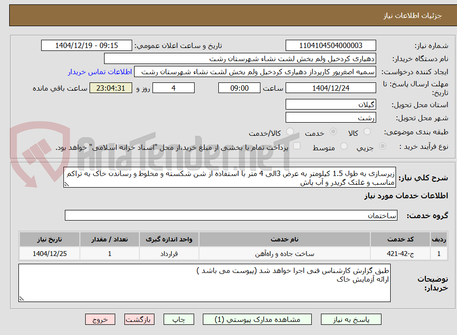Click the اطلاعات خدمات مورد نیاز heading
The height and width of the screenshot is (335, 457).
point(406,196)
